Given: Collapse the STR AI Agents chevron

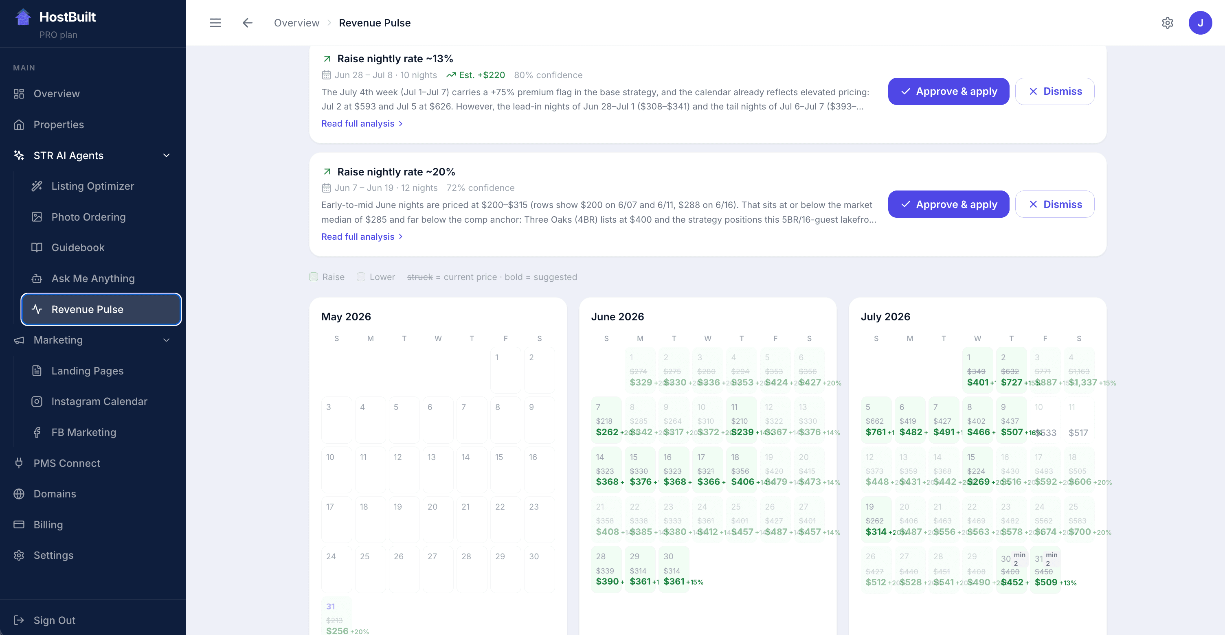Looking at the screenshot, I should [x=167, y=155].
